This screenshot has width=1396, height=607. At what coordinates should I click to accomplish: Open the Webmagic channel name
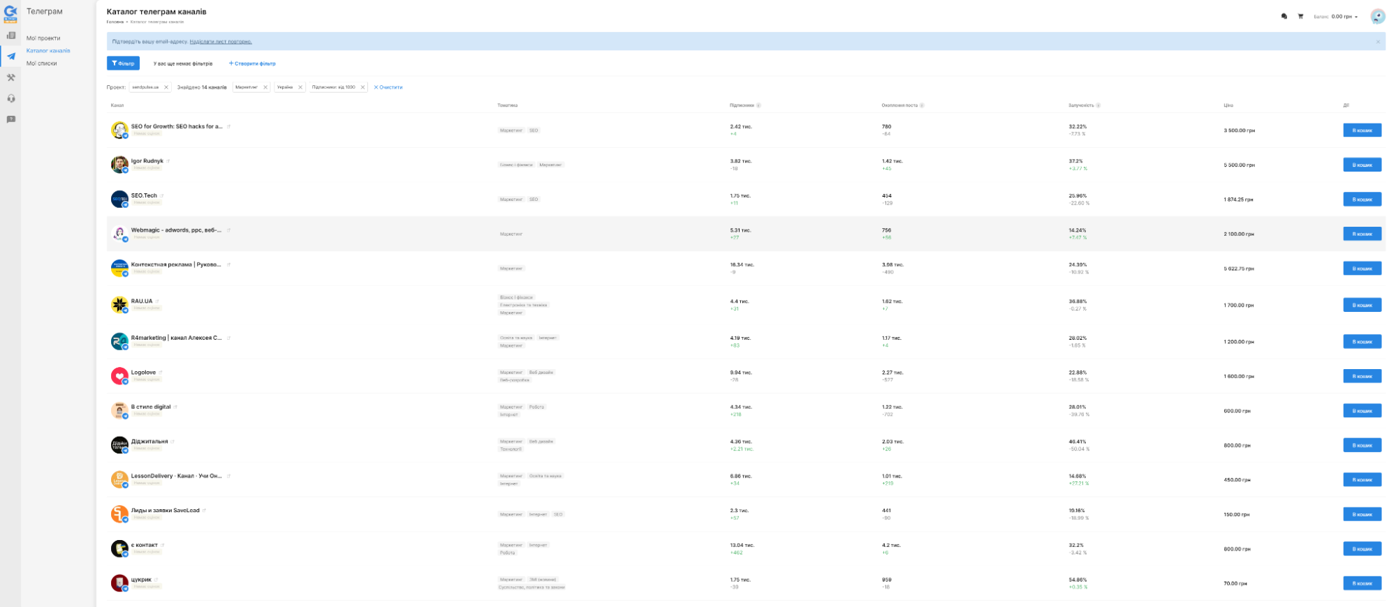coord(176,230)
